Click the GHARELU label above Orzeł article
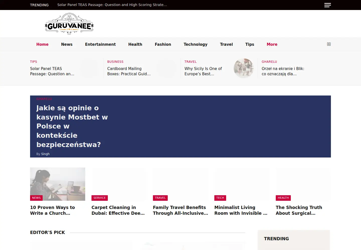 (x=269, y=61)
